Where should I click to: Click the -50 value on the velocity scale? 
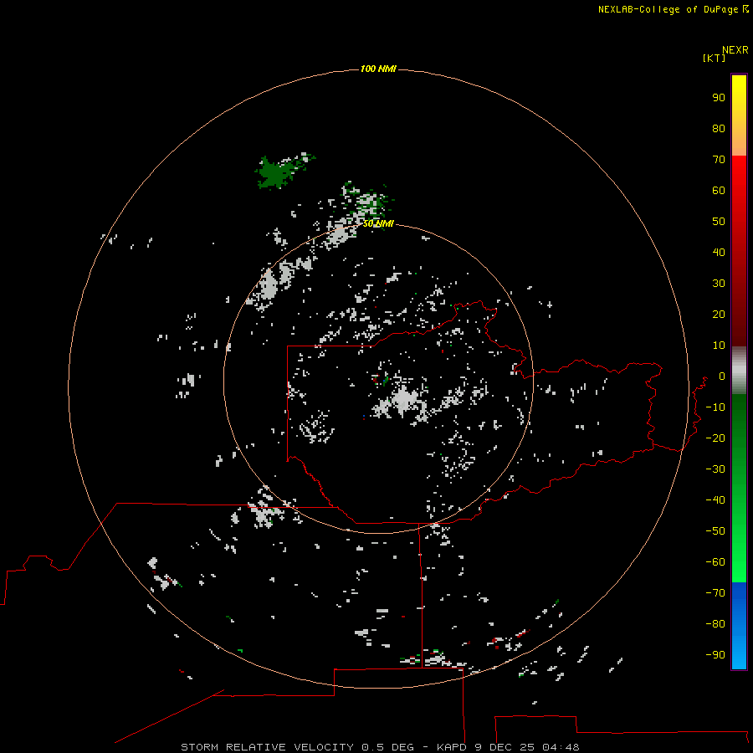pyautogui.click(x=715, y=530)
